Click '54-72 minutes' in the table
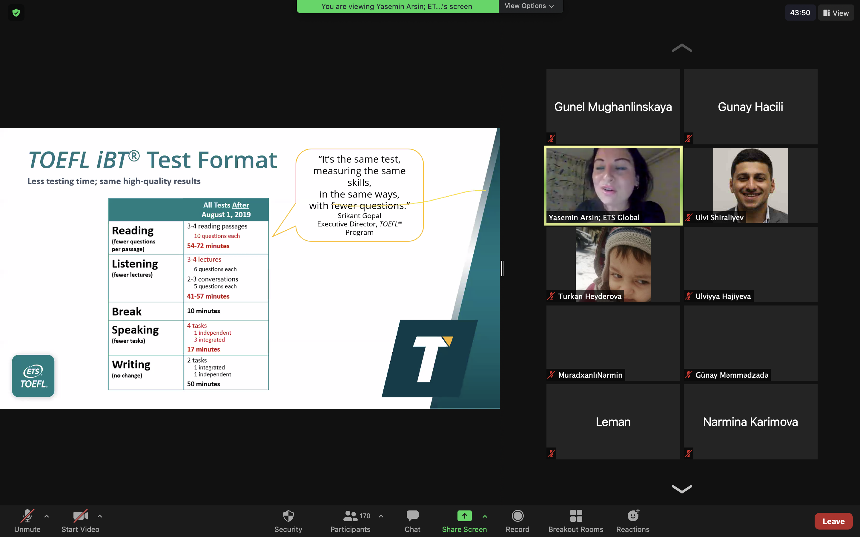Viewport: 860px width, 537px height. (x=208, y=246)
